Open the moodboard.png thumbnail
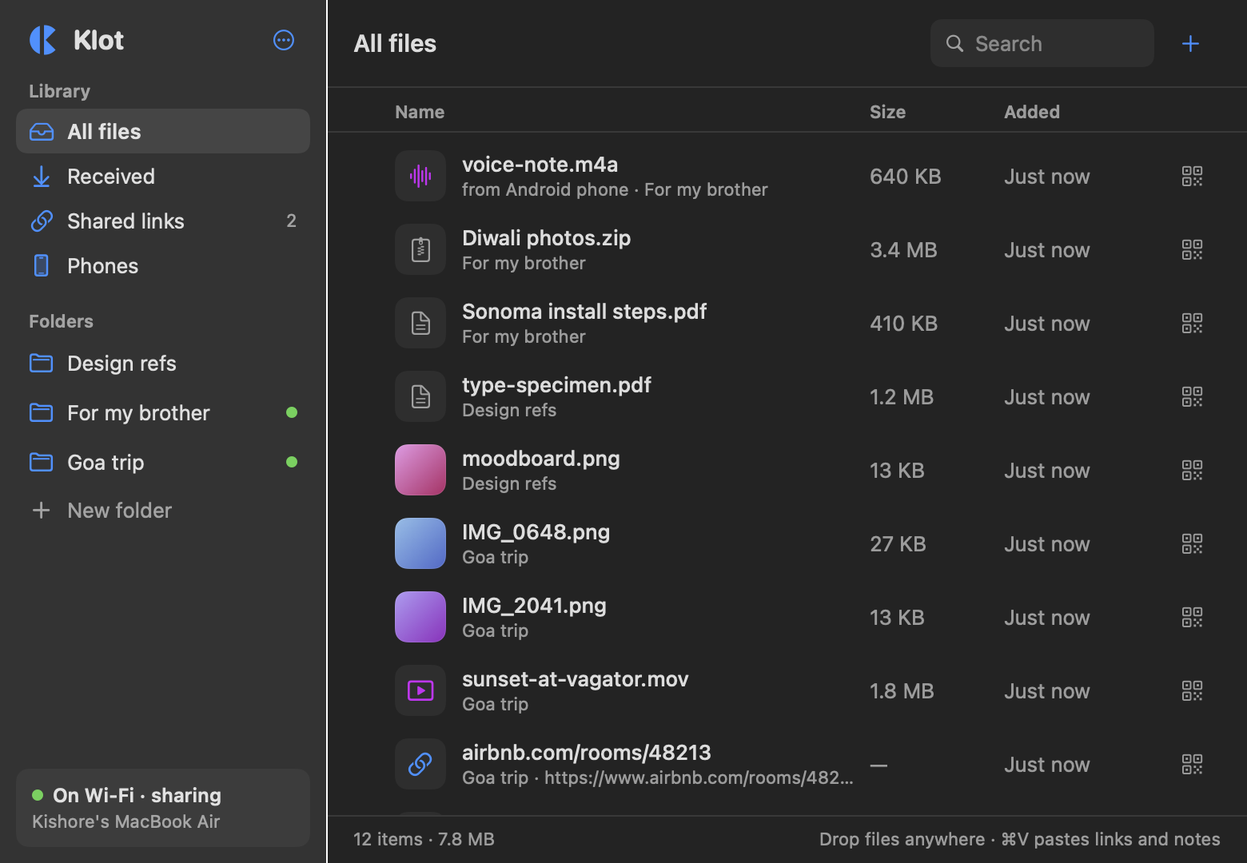 click(420, 470)
